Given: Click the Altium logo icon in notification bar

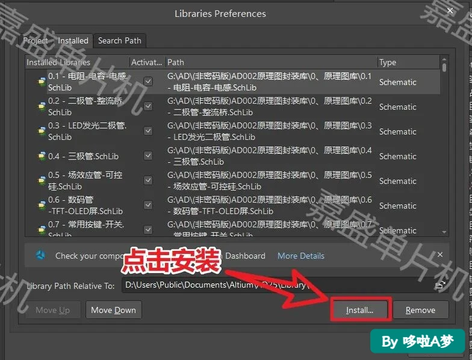Looking at the screenshot, I should (41, 256).
